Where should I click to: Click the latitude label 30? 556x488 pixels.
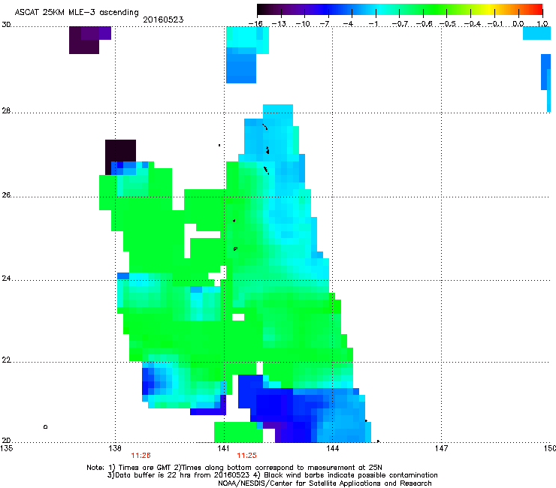click(6, 25)
